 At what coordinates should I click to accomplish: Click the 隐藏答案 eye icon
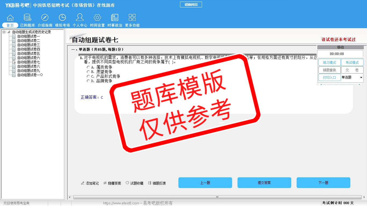pyautogui.click(x=105, y=183)
